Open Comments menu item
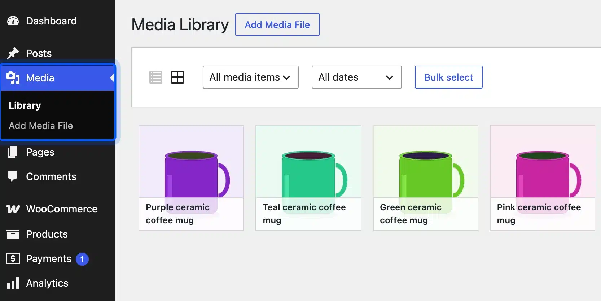The width and height of the screenshot is (601, 301). point(58,176)
